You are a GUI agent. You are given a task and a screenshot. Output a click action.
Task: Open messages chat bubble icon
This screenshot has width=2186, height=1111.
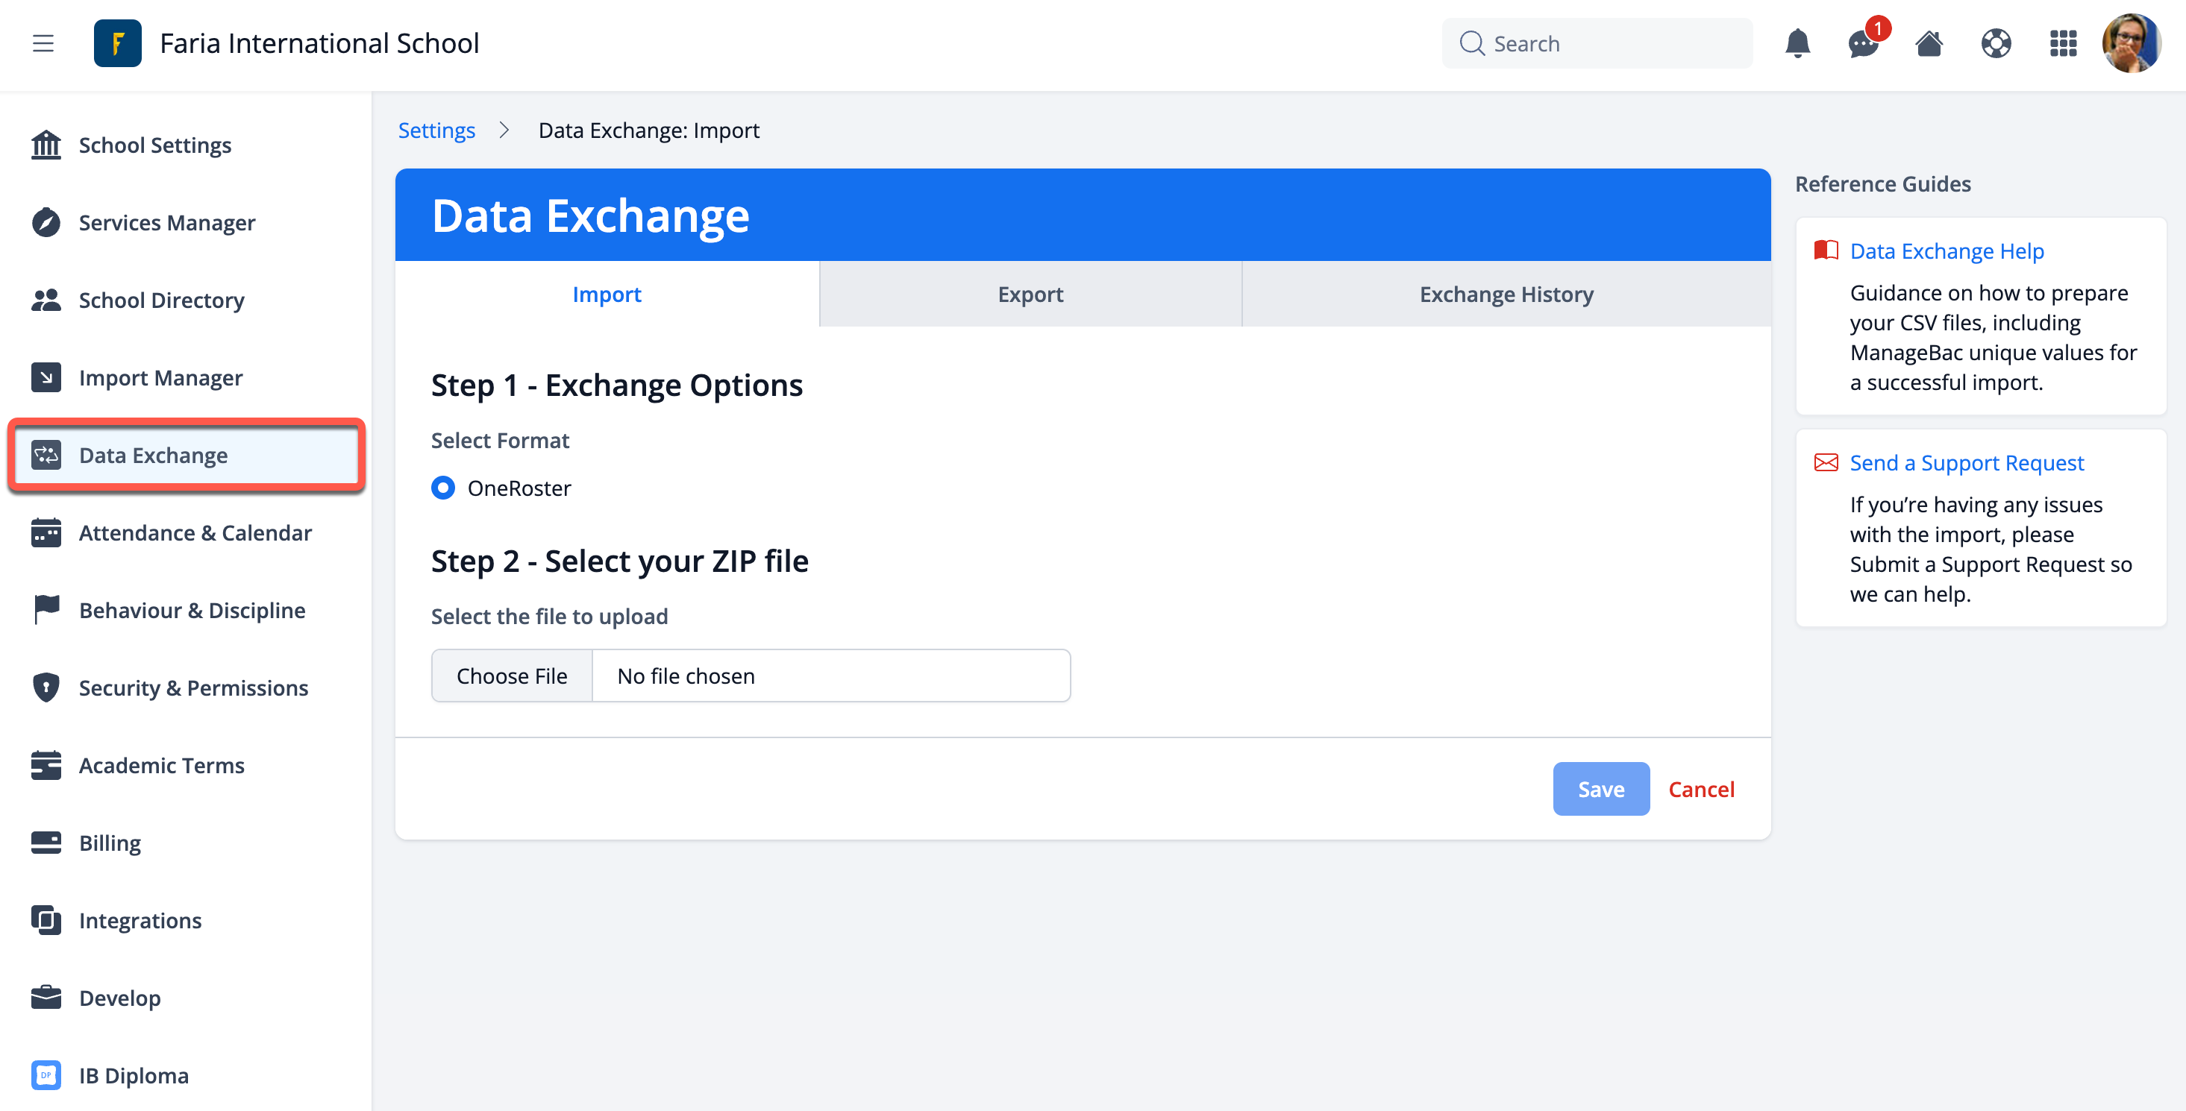(1863, 43)
